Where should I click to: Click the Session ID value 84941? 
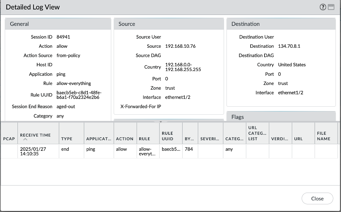[x=63, y=37]
